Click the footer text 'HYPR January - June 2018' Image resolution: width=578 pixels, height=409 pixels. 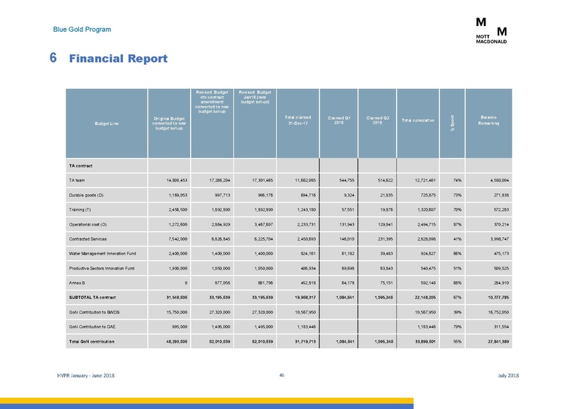click(x=85, y=376)
